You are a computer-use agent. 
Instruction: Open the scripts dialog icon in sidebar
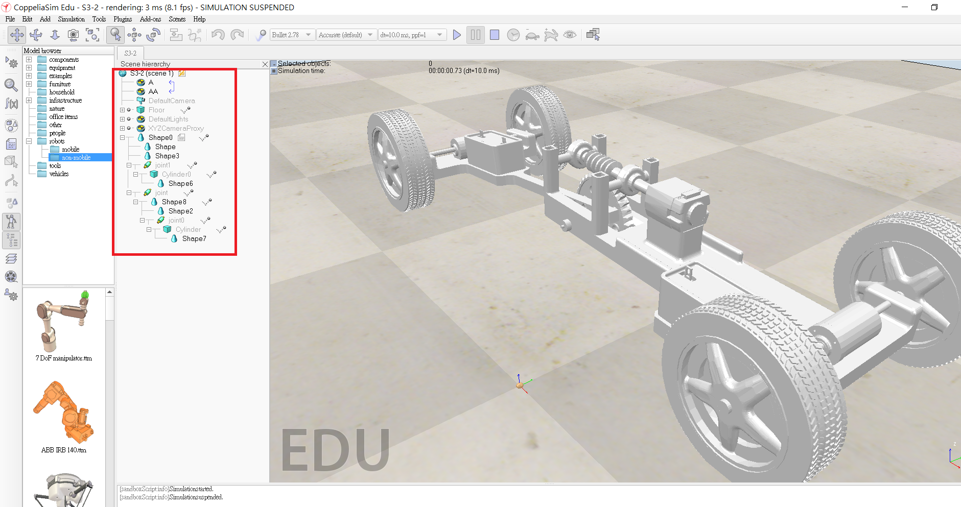click(11, 144)
